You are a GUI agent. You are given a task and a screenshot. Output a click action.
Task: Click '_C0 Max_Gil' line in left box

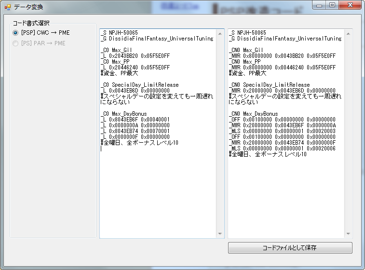click(116, 50)
